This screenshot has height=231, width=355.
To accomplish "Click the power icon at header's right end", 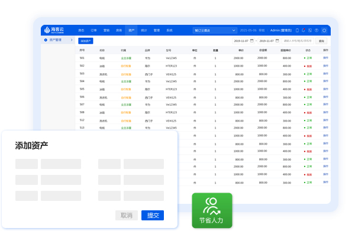I will [x=324, y=30].
